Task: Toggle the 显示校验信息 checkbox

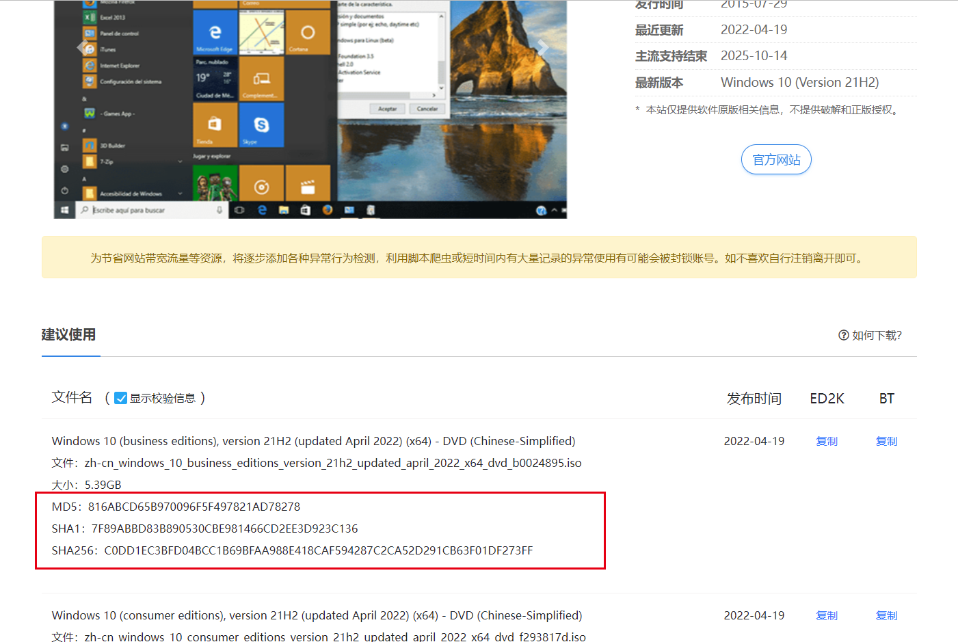Action: click(x=120, y=398)
